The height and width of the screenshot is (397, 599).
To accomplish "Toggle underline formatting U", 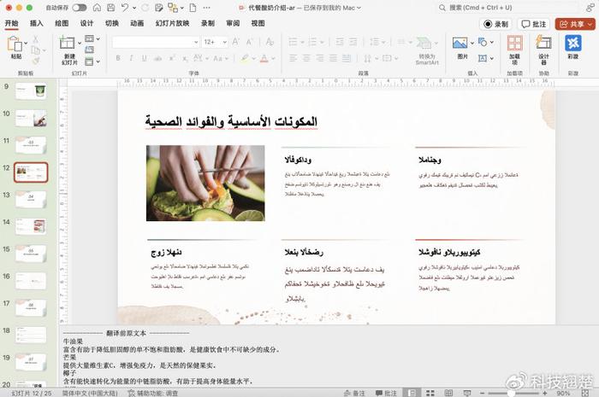I will click(x=144, y=58).
